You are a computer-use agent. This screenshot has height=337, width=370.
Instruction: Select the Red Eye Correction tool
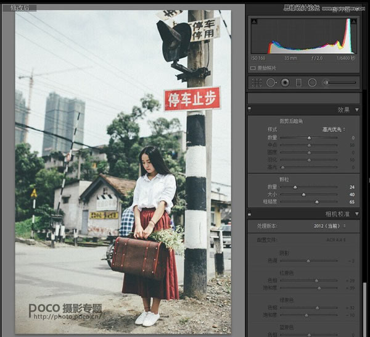coord(285,83)
